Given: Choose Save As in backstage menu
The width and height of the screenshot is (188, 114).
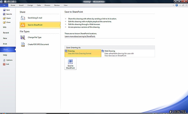Looking at the screenshot, I should pos(7,14).
